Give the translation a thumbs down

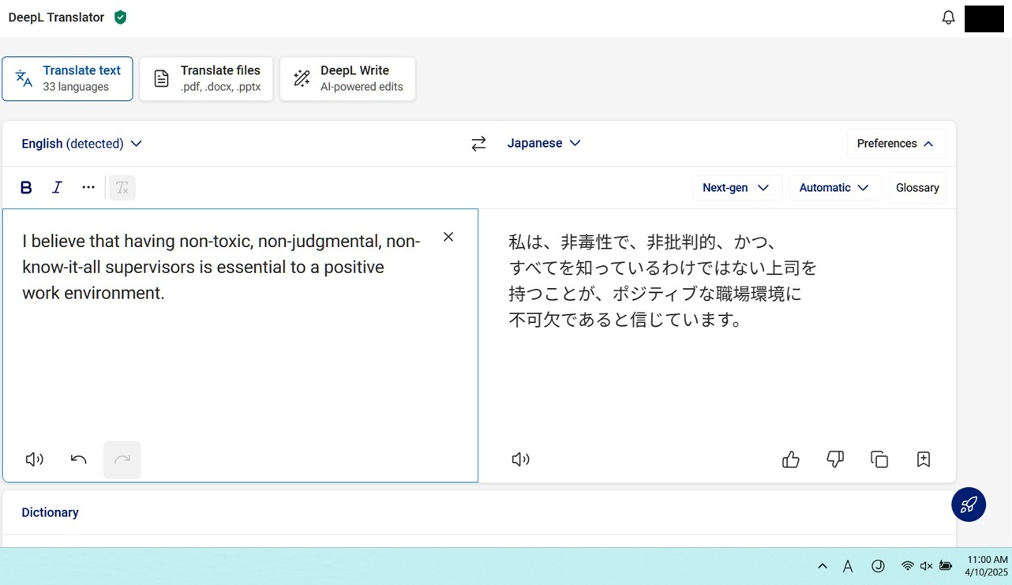click(x=835, y=459)
